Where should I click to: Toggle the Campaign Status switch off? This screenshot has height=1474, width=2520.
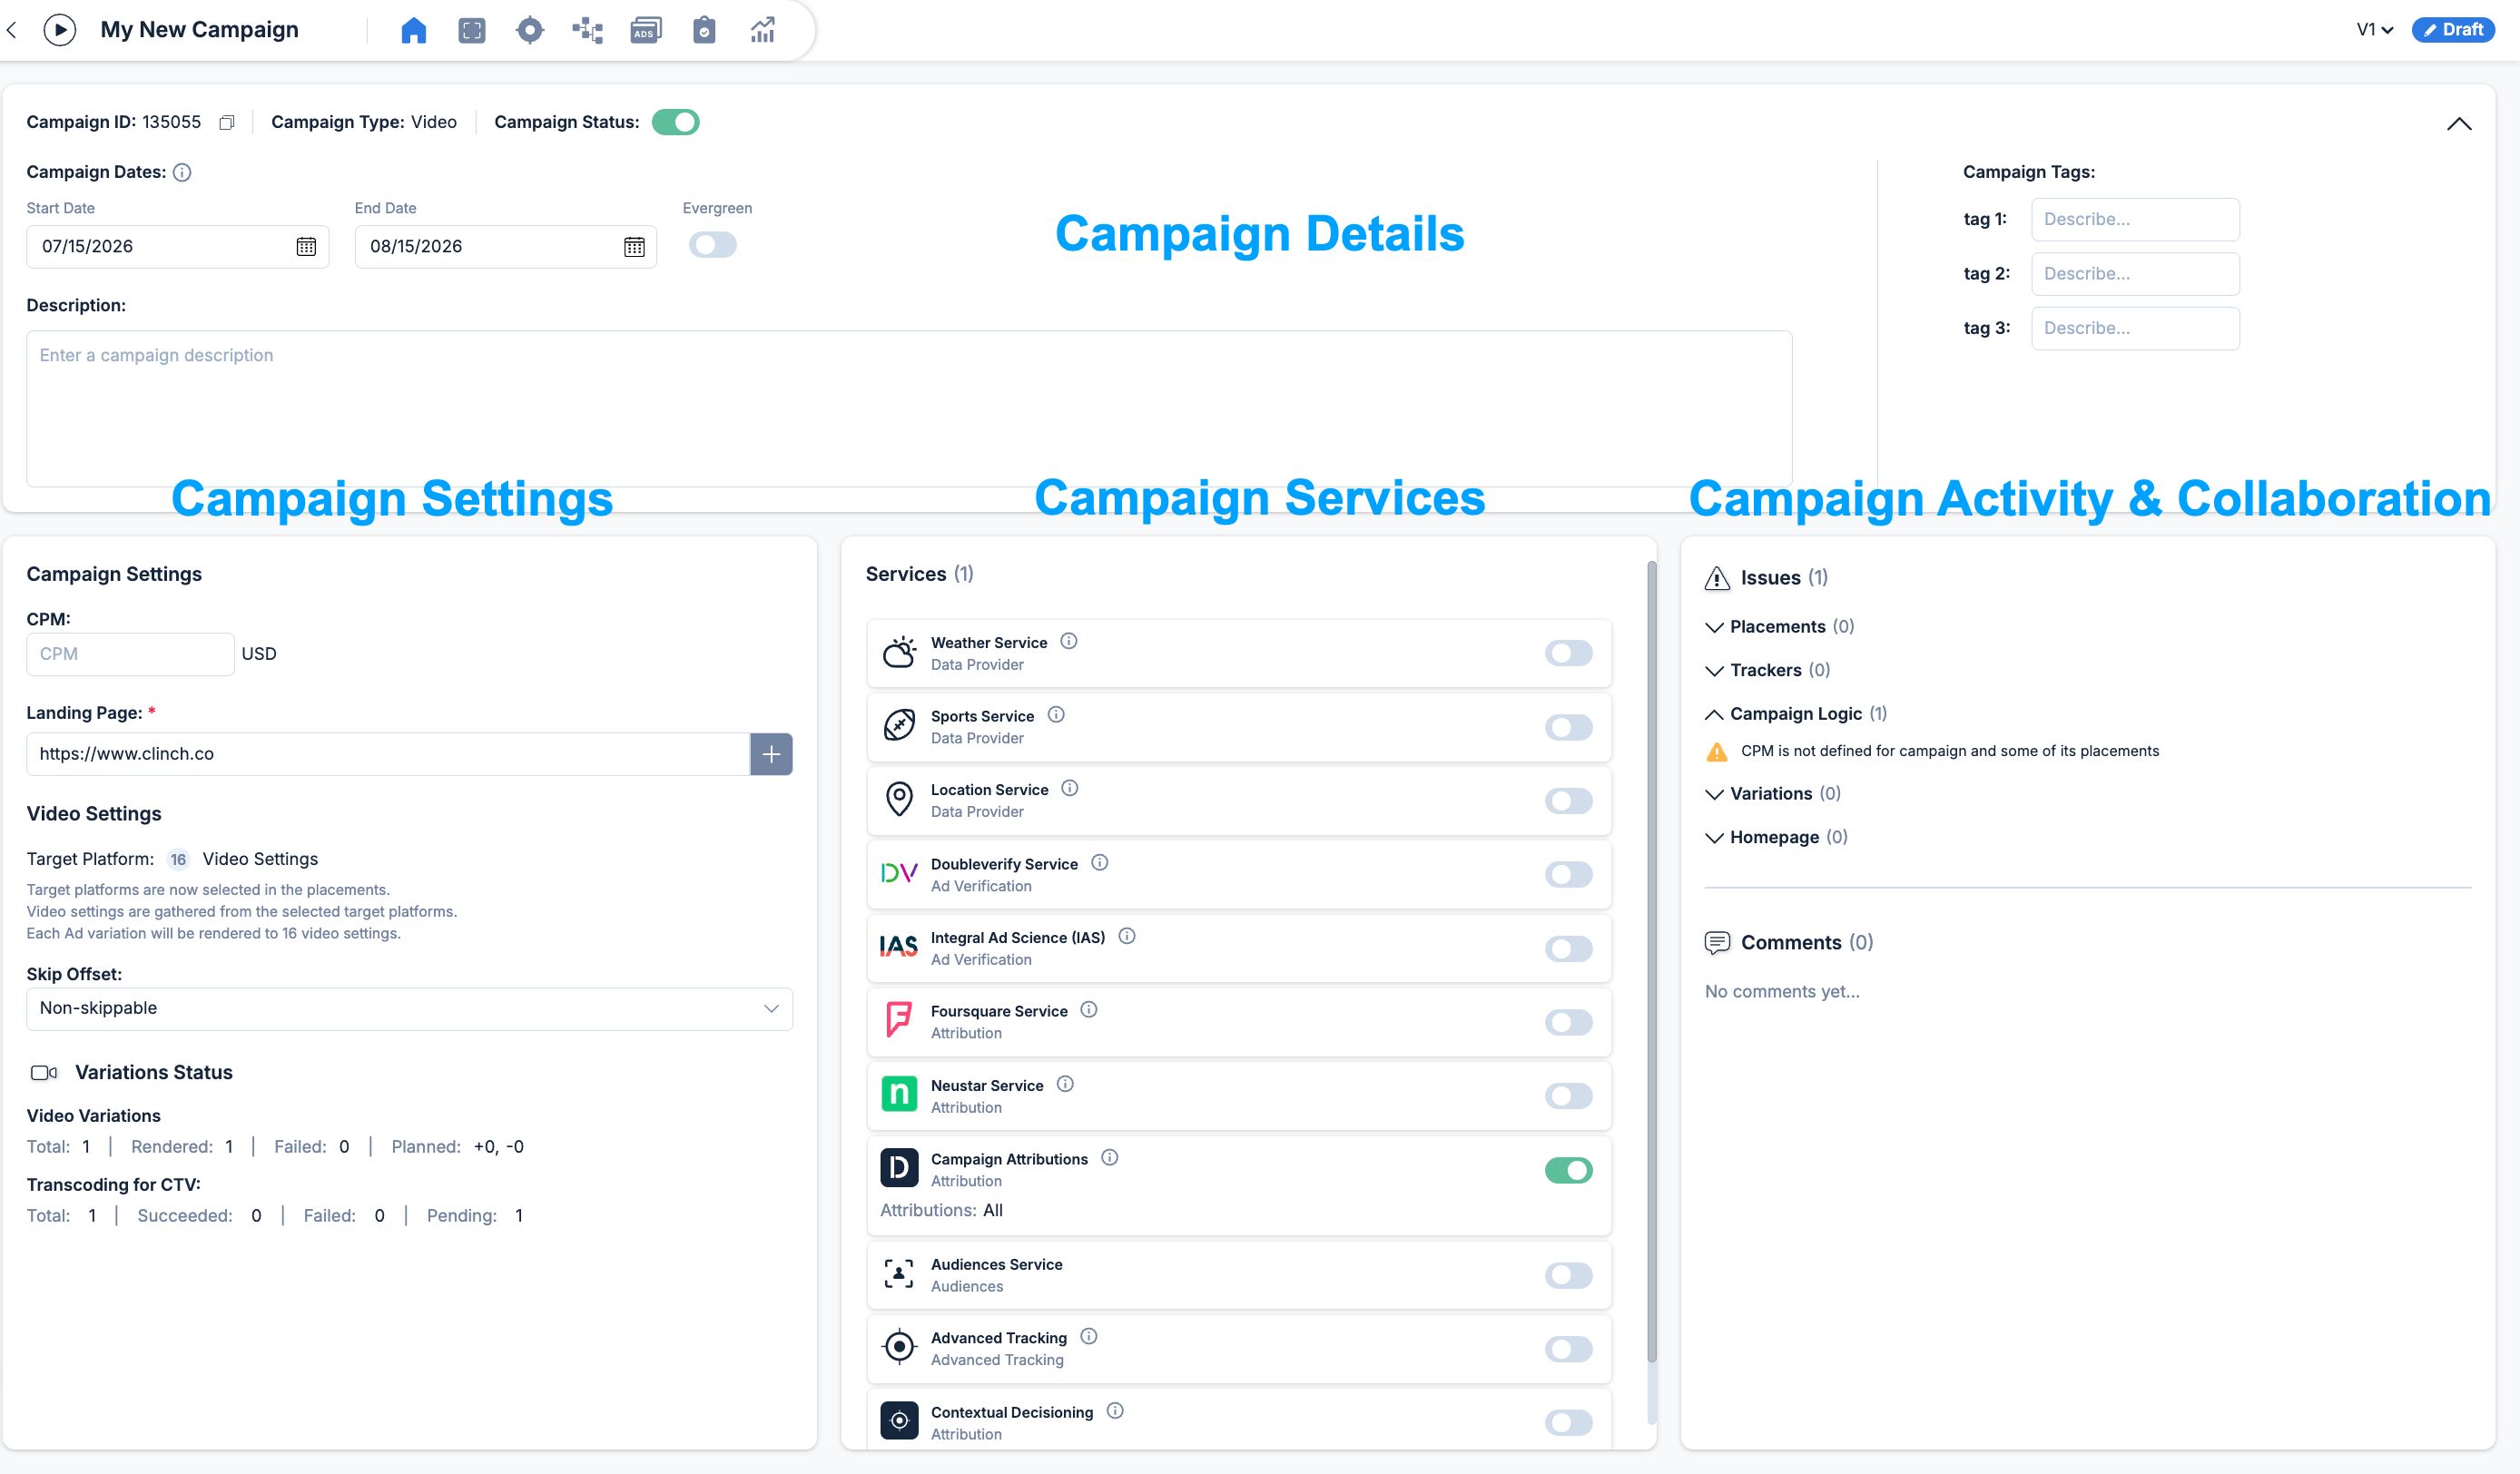676,122
